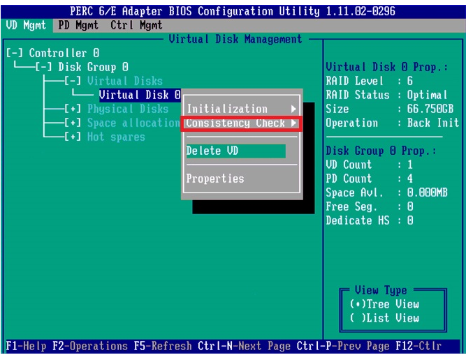
Task: Click the Space Avl. value 0.000MB
Action: click(x=427, y=192)
